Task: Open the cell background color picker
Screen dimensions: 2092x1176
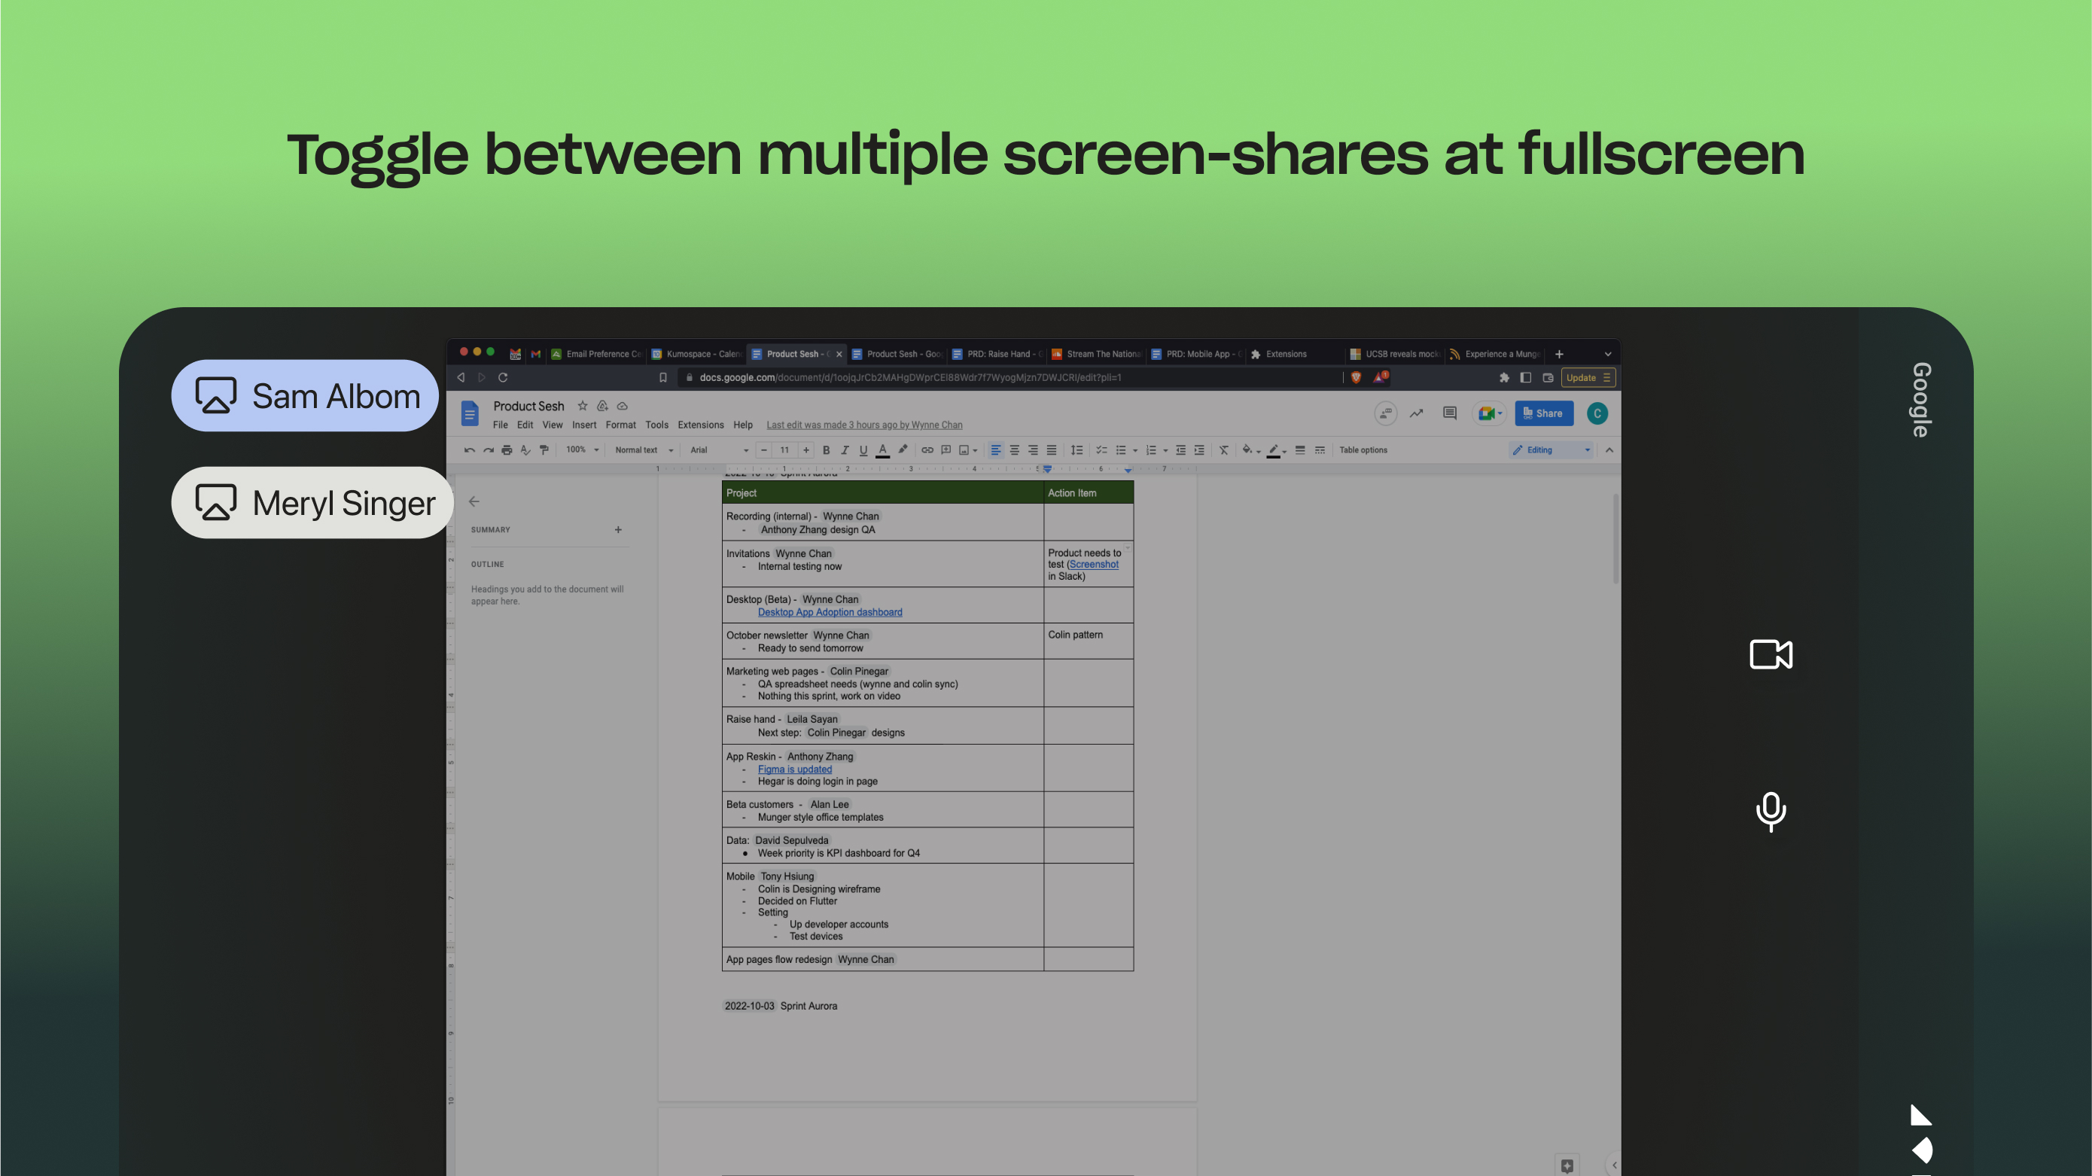Action: click(1250, 450)
